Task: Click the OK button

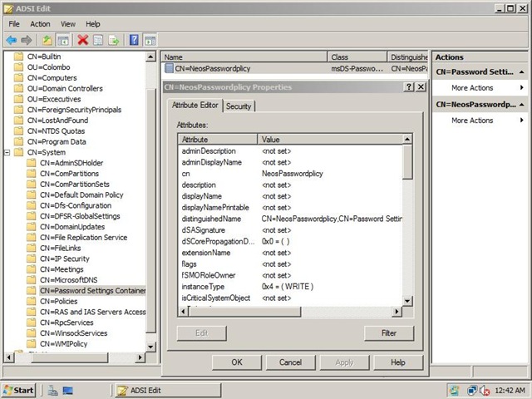Action: [x=237, y=362]
